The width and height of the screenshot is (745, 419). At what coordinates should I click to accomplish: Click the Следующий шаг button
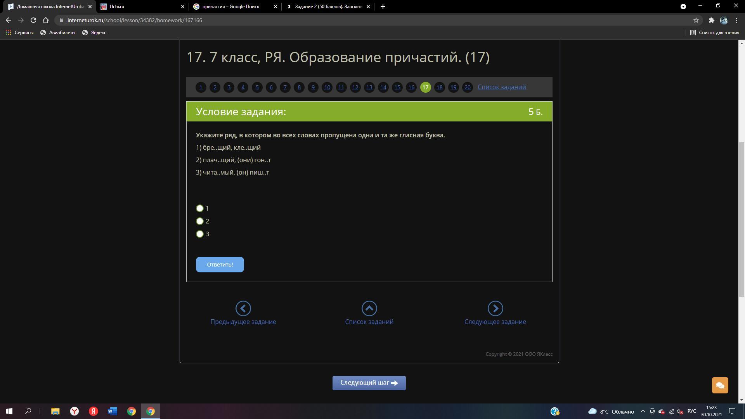point(369,383)
